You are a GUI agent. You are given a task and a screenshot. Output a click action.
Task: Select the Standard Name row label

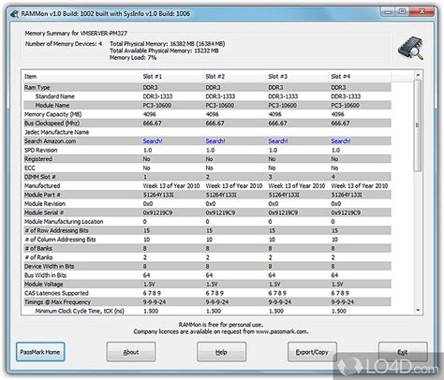[55, 96]
